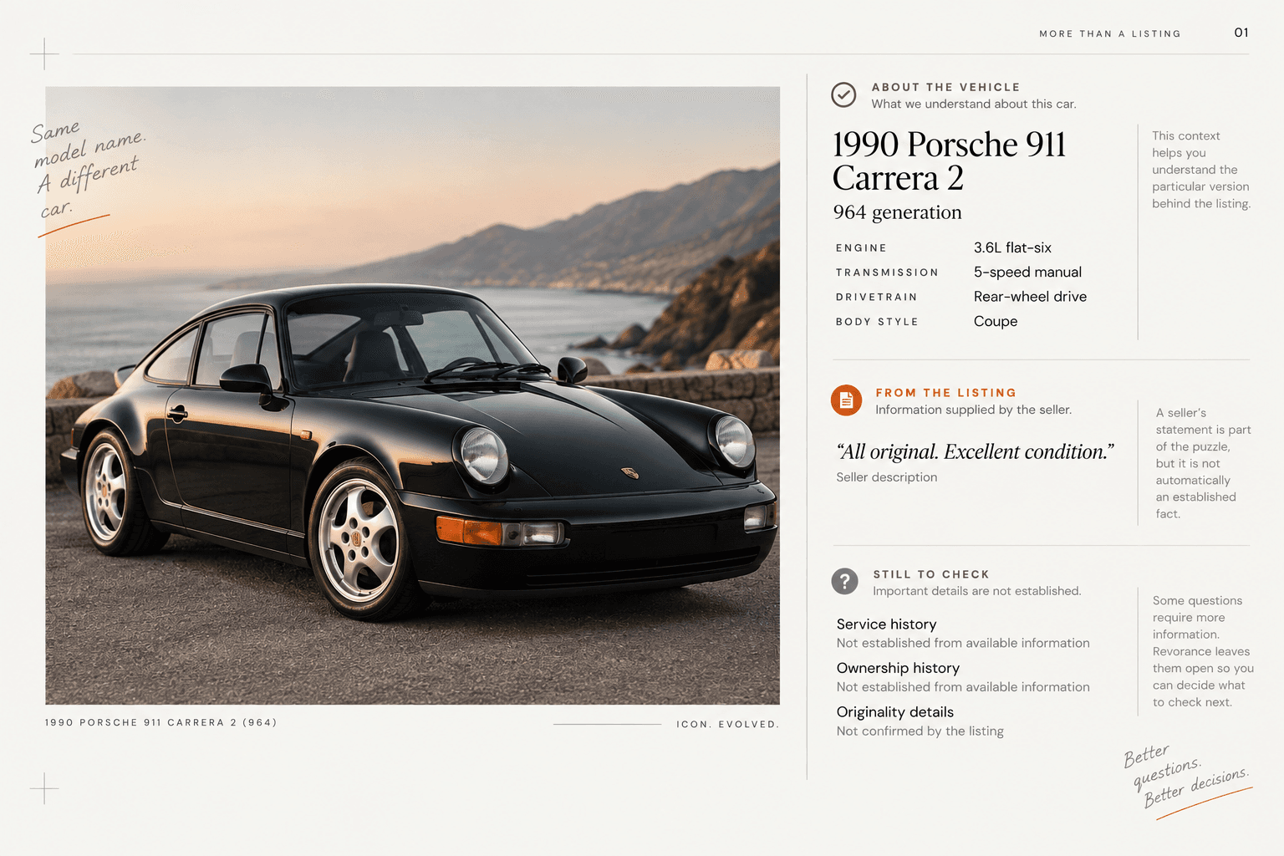1284x856 pixels.
Task: Click the "Service history" item
Action: [886, 624]
